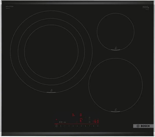Image resolution: width=155 pixels, height=137 pixels.
Task: Click the center of the triple-ring cooking zone
Action: point(51,51)
